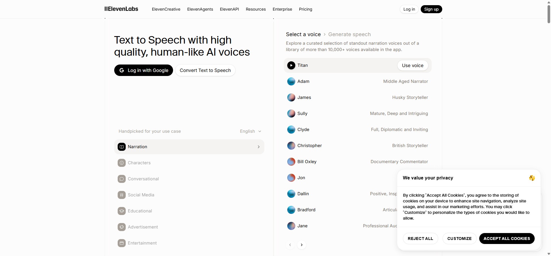Screen dimensions: 551x256
Task: Select the Christopher voice name
Action: tap(310, 146)
